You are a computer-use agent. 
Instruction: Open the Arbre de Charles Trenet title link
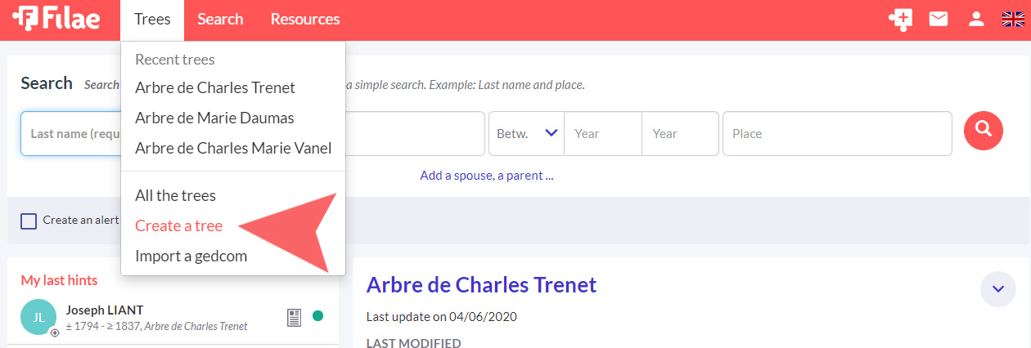tap(481, 284)
